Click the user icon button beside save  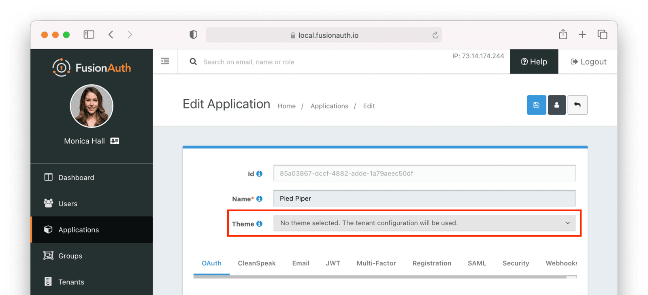[x=556, y=105]
